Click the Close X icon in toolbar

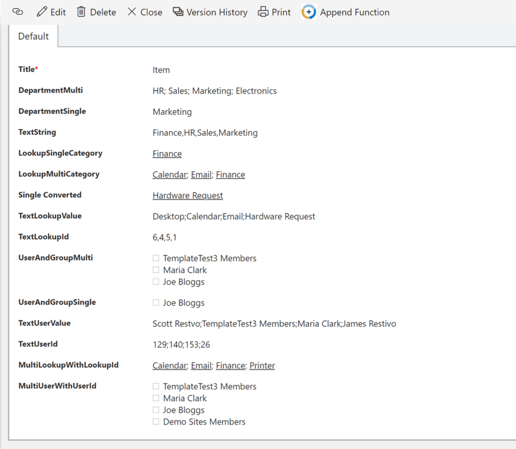point(132,12)
